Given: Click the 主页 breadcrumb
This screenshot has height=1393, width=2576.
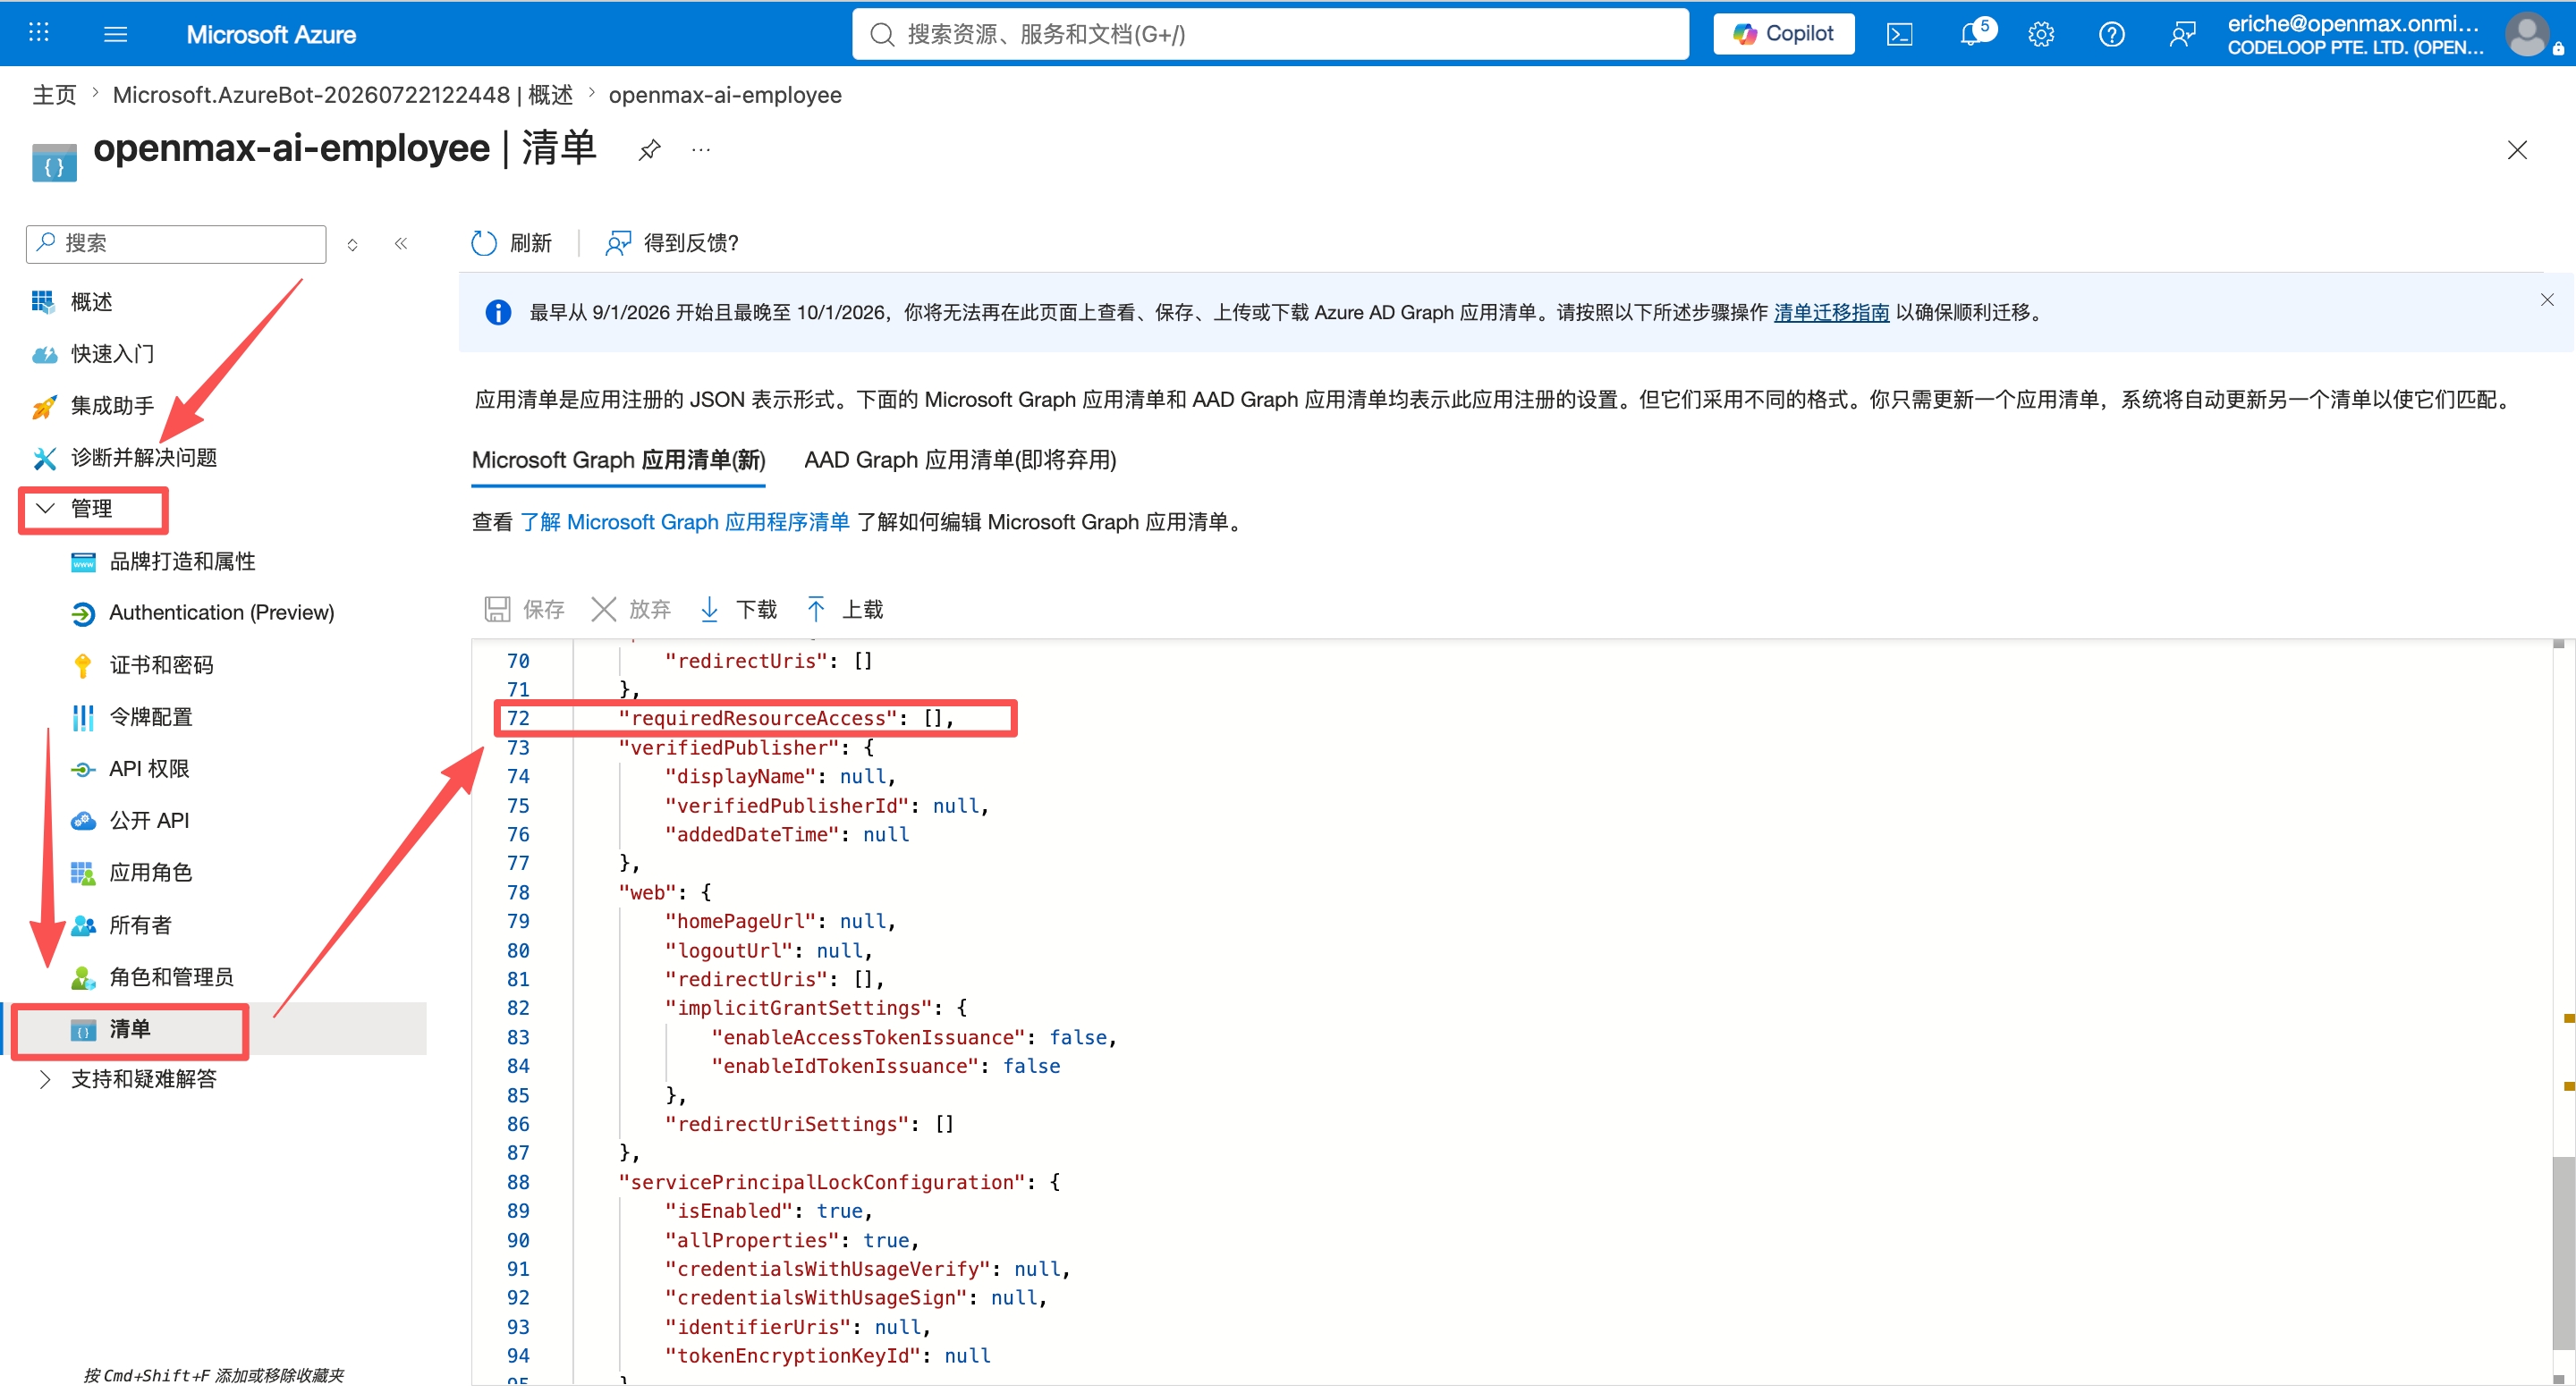Looking at the screenshot, I should point(54,94).
